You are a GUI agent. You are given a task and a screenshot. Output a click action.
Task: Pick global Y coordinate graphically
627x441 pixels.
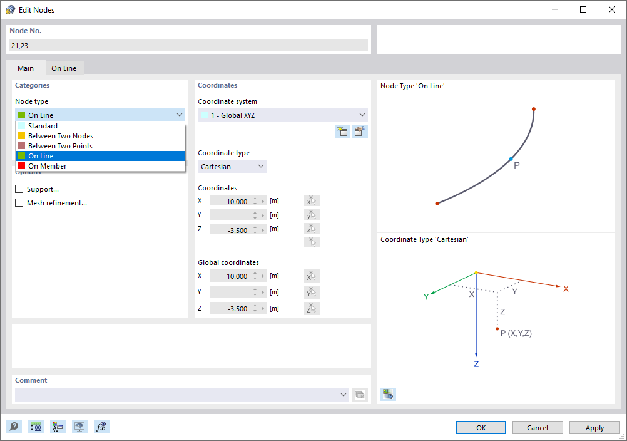click(312, 292)
